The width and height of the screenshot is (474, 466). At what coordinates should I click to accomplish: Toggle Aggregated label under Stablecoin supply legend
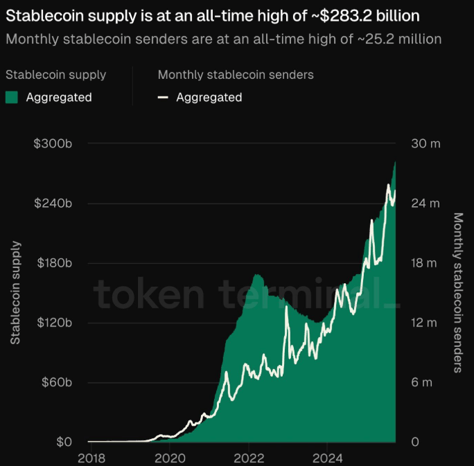coord(59,98)
